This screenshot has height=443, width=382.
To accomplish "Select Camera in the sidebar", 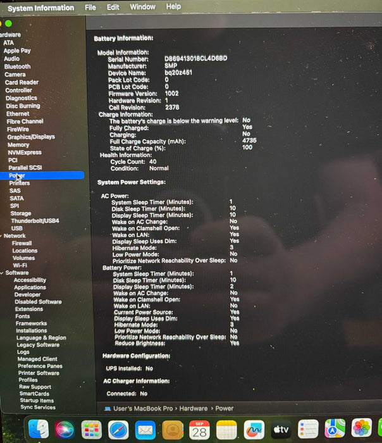I will pos(15,74).
